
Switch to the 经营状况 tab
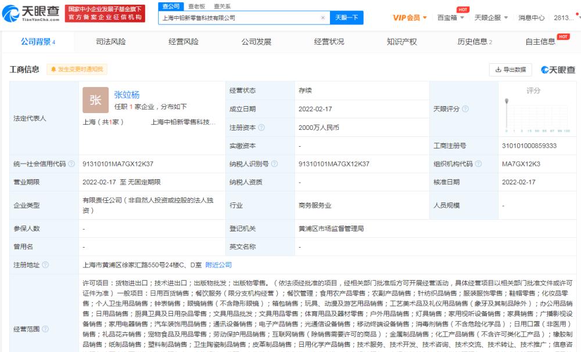[x=329, y=42]
